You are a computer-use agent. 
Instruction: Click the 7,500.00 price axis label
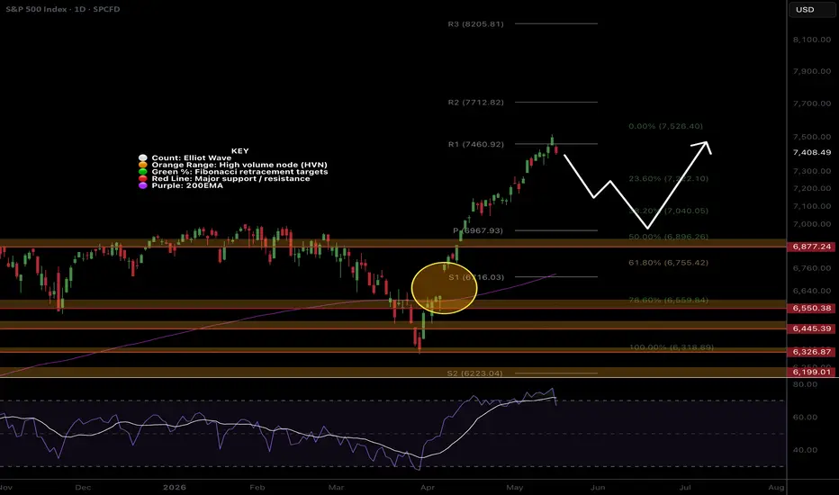812,137
